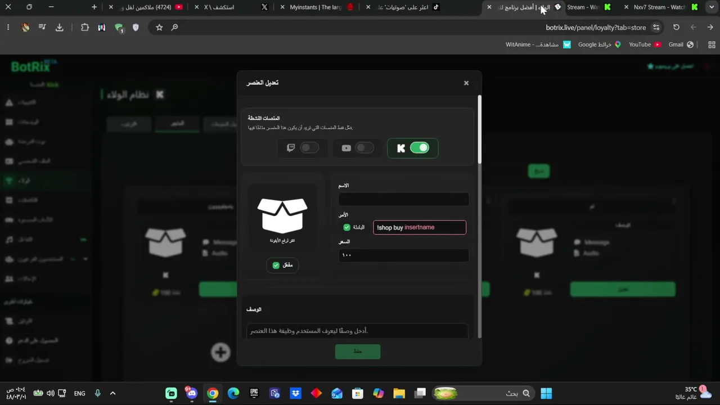
Task: Enable the Twitch platform toggle
Action: point(309,148)
